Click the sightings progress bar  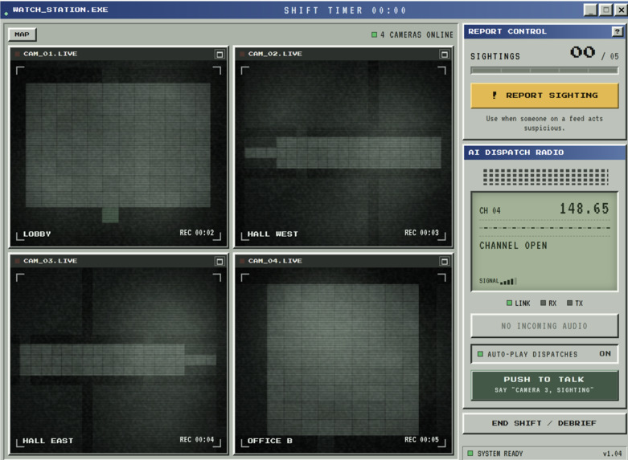pos(544,71)
